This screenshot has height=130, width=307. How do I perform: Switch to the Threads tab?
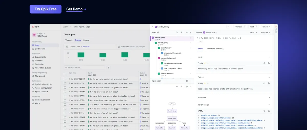69,40
